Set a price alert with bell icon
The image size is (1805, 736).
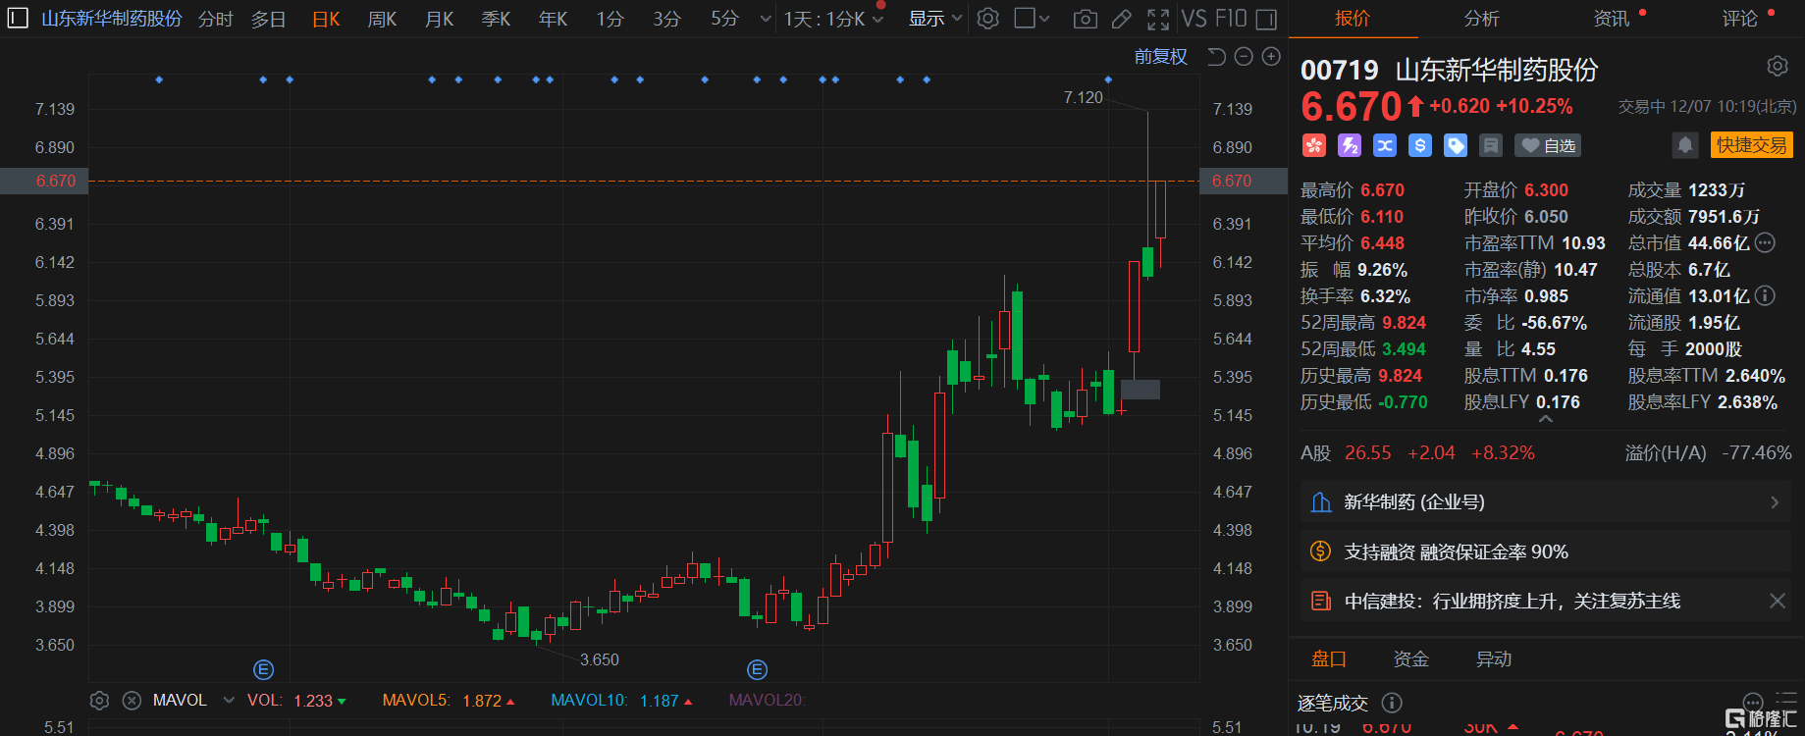1685,145
